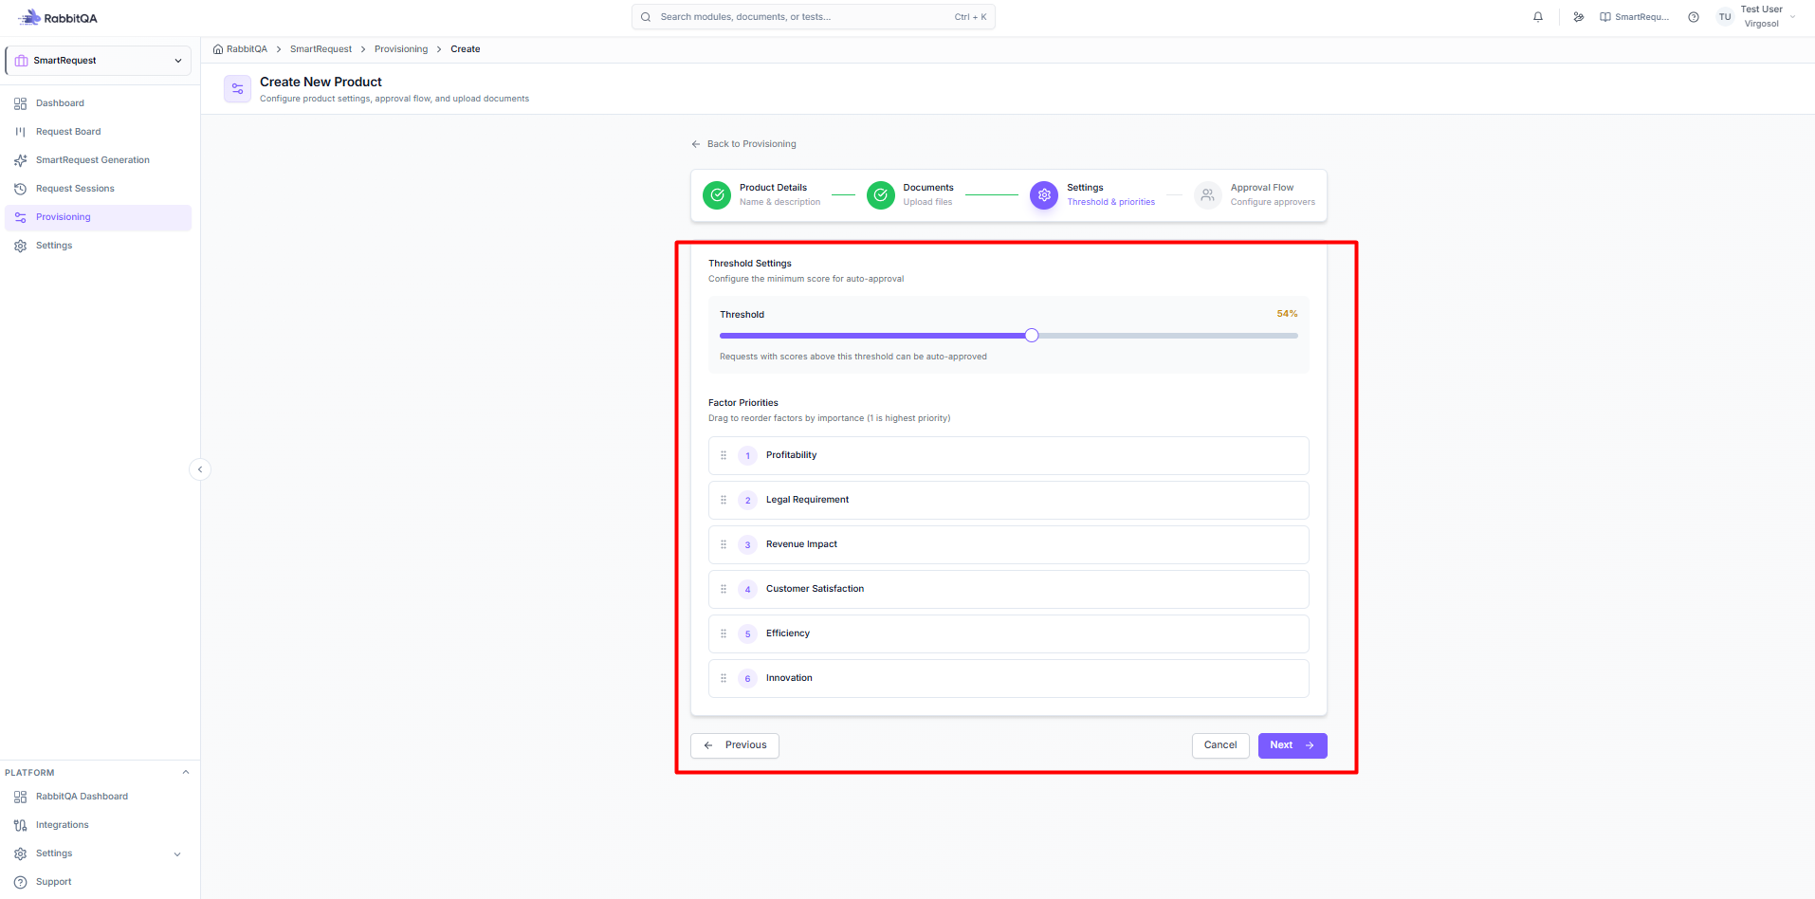Select Provisioning in the sidebar
Screen dimensions: 1815x899
(x=99, y=217)
